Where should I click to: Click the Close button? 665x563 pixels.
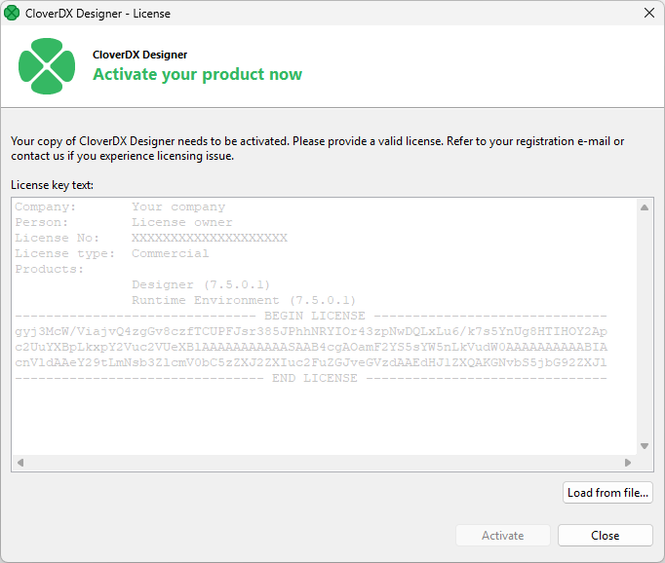click(x=606, y=536)
